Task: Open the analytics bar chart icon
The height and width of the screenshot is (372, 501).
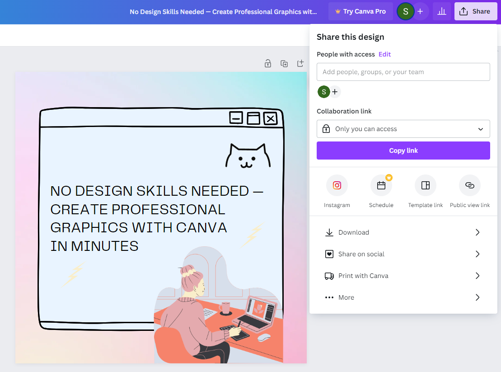Action: point(442,11)
